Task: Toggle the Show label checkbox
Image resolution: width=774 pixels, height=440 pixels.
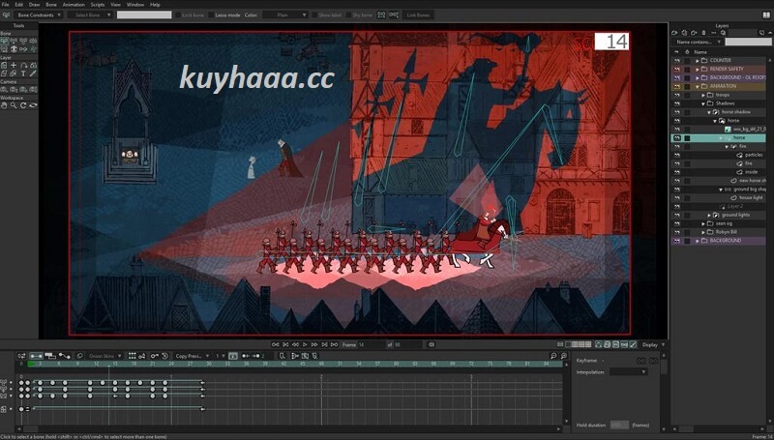Action: [x=313, y=15]
